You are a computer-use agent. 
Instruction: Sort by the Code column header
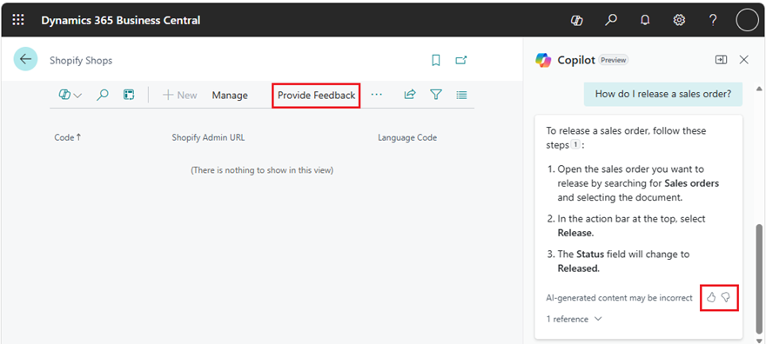[x=67, y=137]
